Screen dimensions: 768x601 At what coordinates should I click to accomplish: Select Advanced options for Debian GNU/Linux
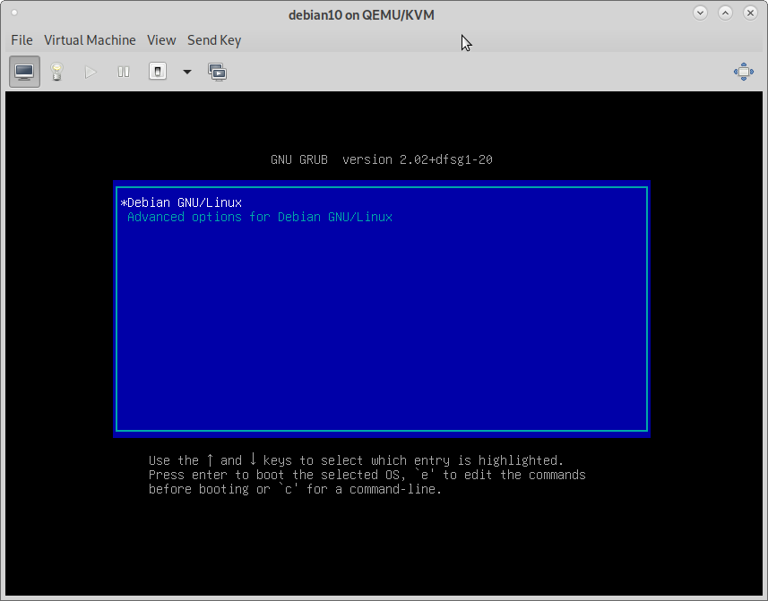click(260, 218)
